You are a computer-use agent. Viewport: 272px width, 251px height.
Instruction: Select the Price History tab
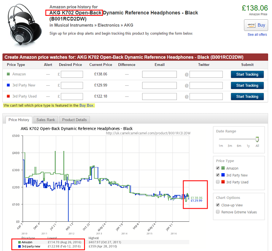pyautogui.click(x=19, y=120)
